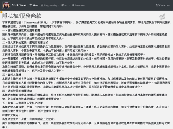Click the Contact me phone icon
Image resolution: width=173 pixels, height=129 pixels.
157,5
